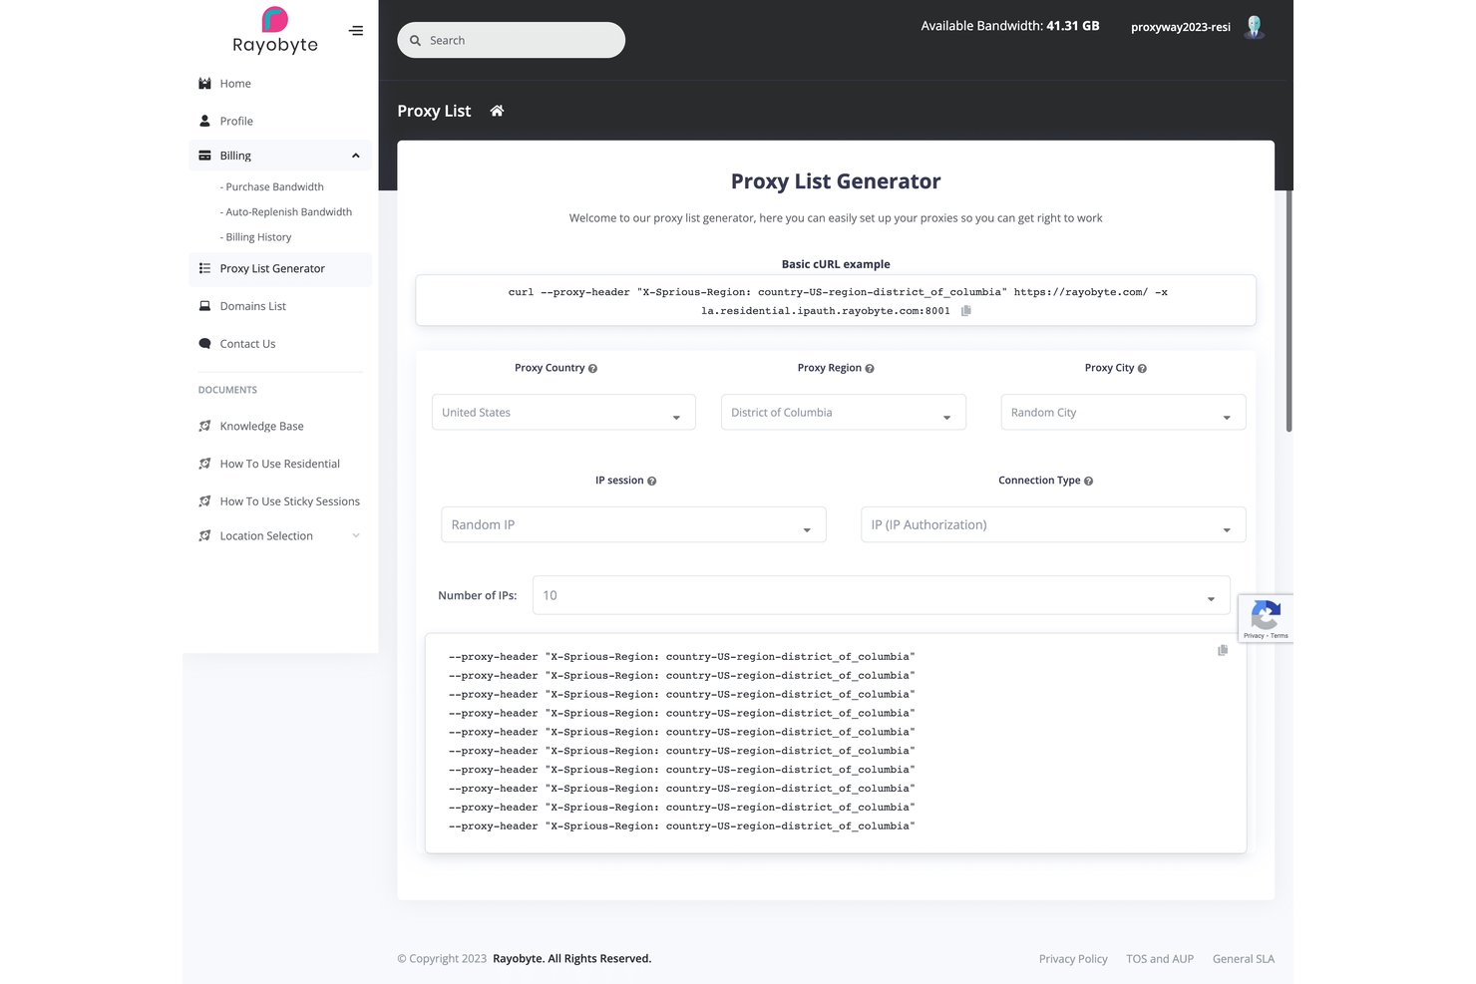Click the How To Use Sticky Sessions icon
The image size is (1476, 984).
tap(204, 501)
